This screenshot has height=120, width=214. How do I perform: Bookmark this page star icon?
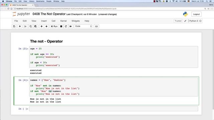pos(208,9)
